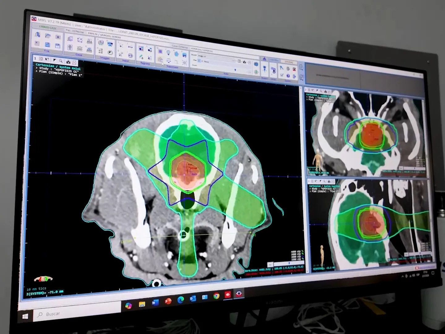
Task: Toggle the arrow pointer tool in the coronal viewport header
Action: point(317,90)
